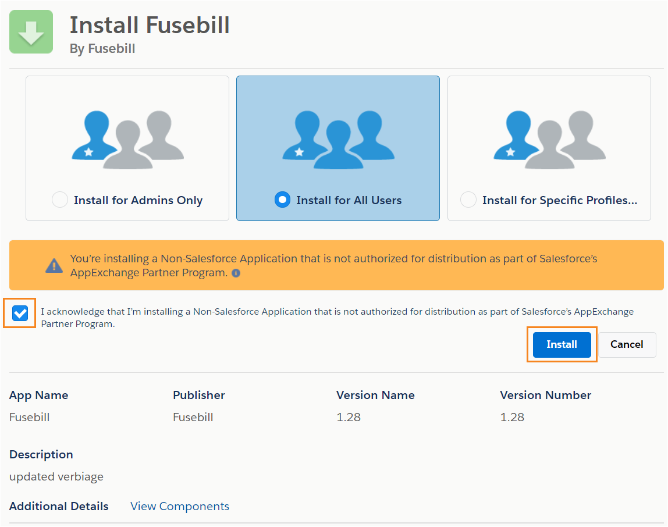
Task: Click the Specific Profiles users illustration
Action: [549, 140]
